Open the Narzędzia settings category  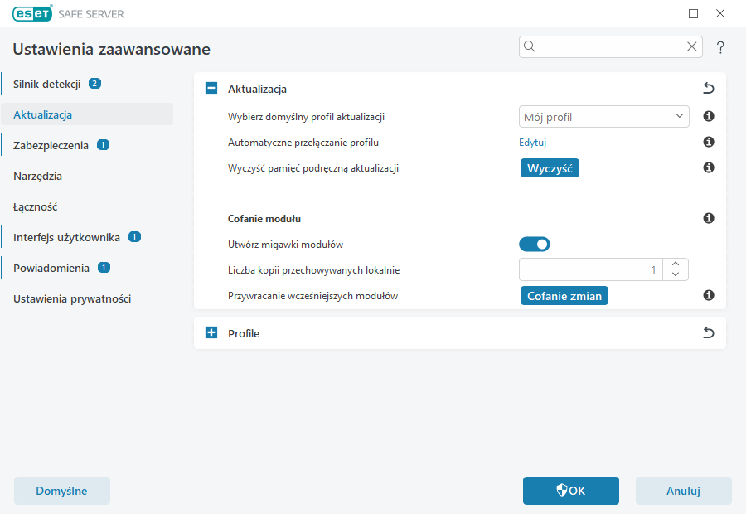[x=37, y=175]
